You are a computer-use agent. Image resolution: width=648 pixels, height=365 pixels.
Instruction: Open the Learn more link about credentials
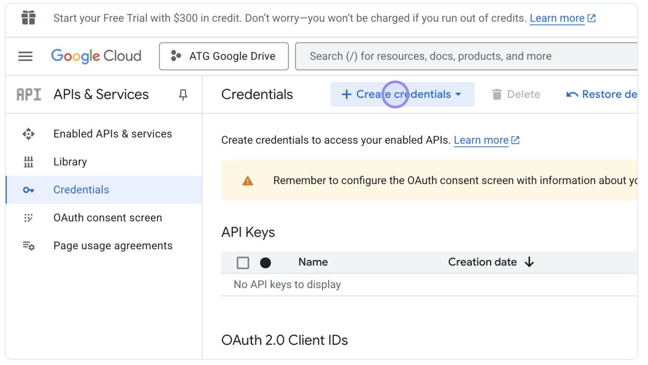[x=481, y=140]
